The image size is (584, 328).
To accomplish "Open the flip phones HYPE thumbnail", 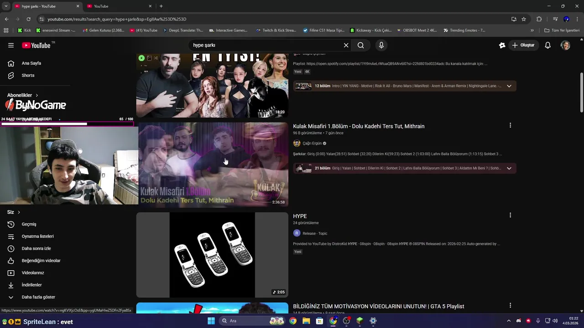I will 212,255.
